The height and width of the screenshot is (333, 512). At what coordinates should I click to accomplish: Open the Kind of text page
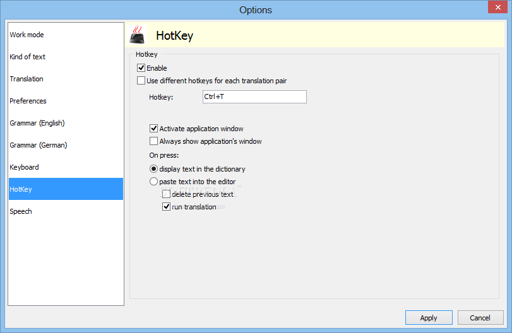[x=66, y=57]
